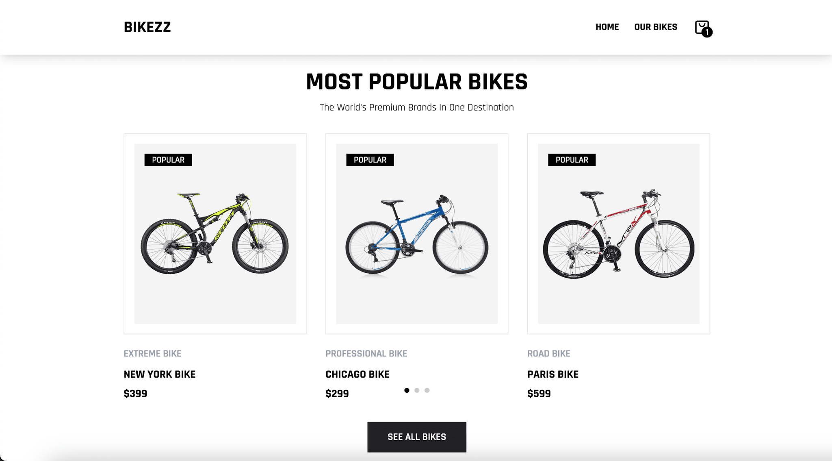Select the third carousel dot
Screen dimensions: 832x461
click(x=427, y=390)
